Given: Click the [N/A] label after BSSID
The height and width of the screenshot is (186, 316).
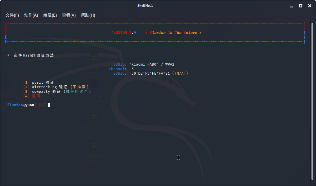Looking at the screenshot, I should click(180, 73).
